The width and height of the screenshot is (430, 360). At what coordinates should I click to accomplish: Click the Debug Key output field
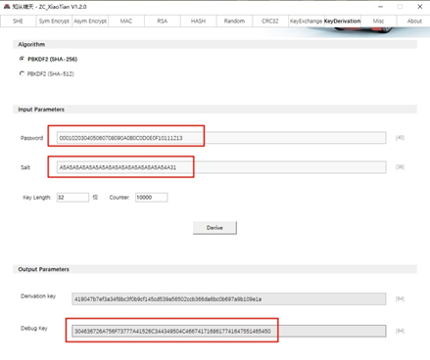click(229, 331)
